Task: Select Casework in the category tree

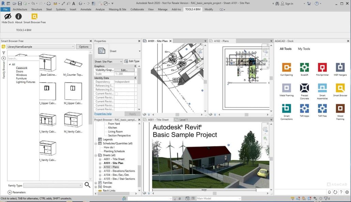Action: coord(21,68)
